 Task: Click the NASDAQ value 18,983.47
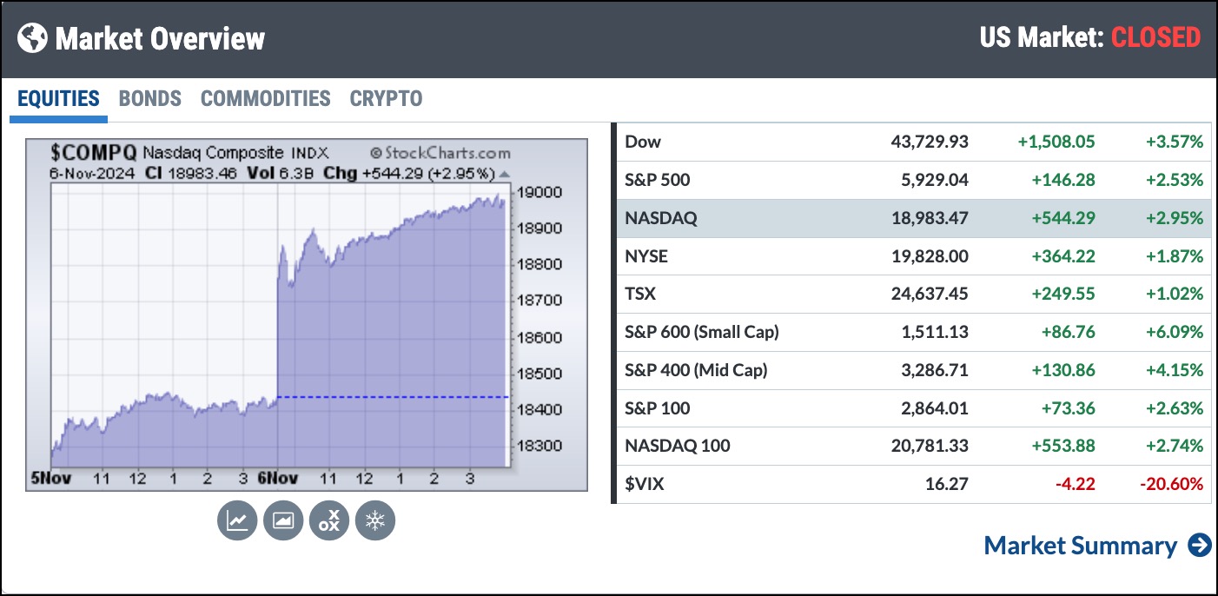[x=930, y=218]
